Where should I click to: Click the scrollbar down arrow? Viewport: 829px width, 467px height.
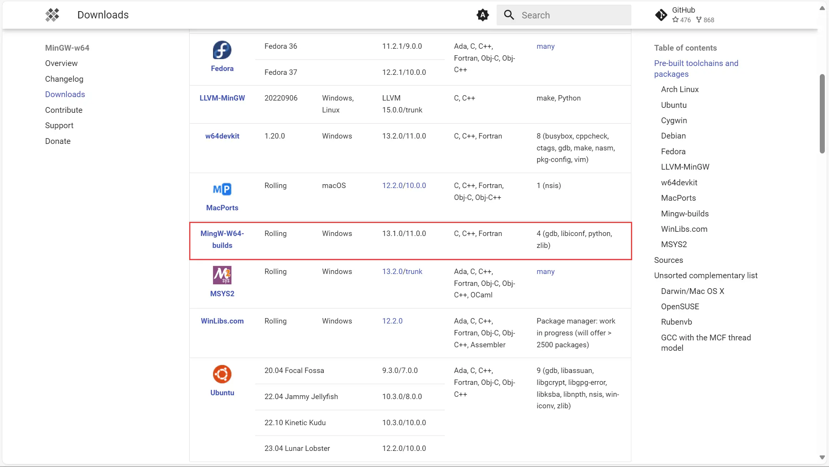[822, 457]
